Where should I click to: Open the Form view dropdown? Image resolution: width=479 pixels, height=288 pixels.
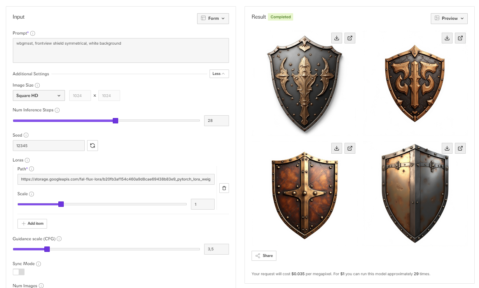pos(213,18)
